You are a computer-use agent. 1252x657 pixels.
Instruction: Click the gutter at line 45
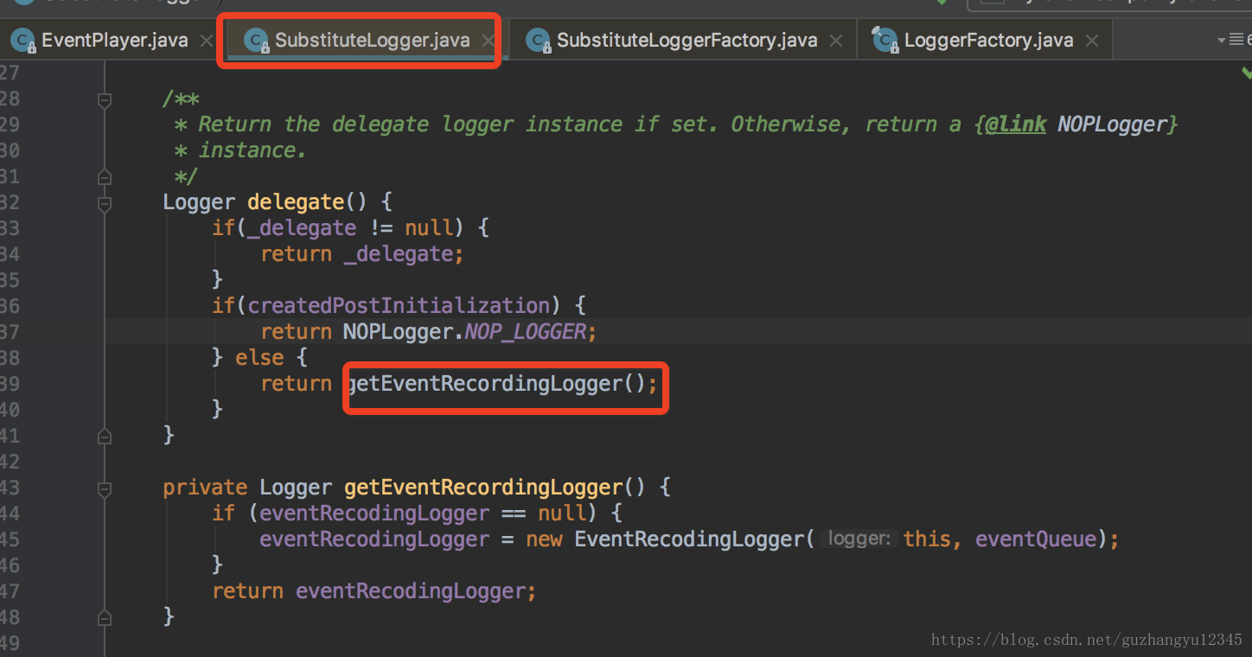click(52, 539)
